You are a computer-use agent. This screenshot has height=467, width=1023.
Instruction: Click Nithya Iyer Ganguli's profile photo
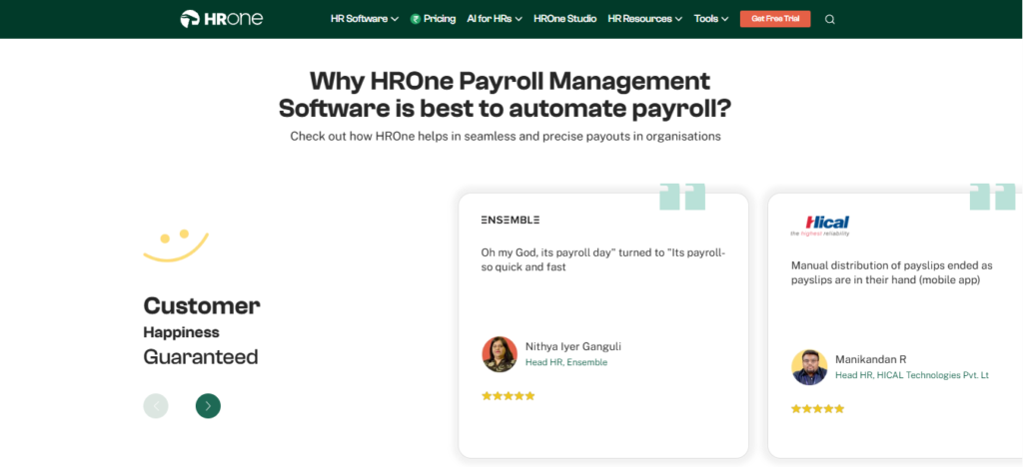[500, 354]
